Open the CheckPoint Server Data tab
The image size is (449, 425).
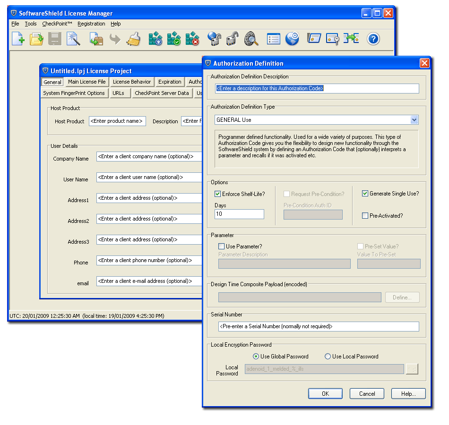[x=162, y=93]
